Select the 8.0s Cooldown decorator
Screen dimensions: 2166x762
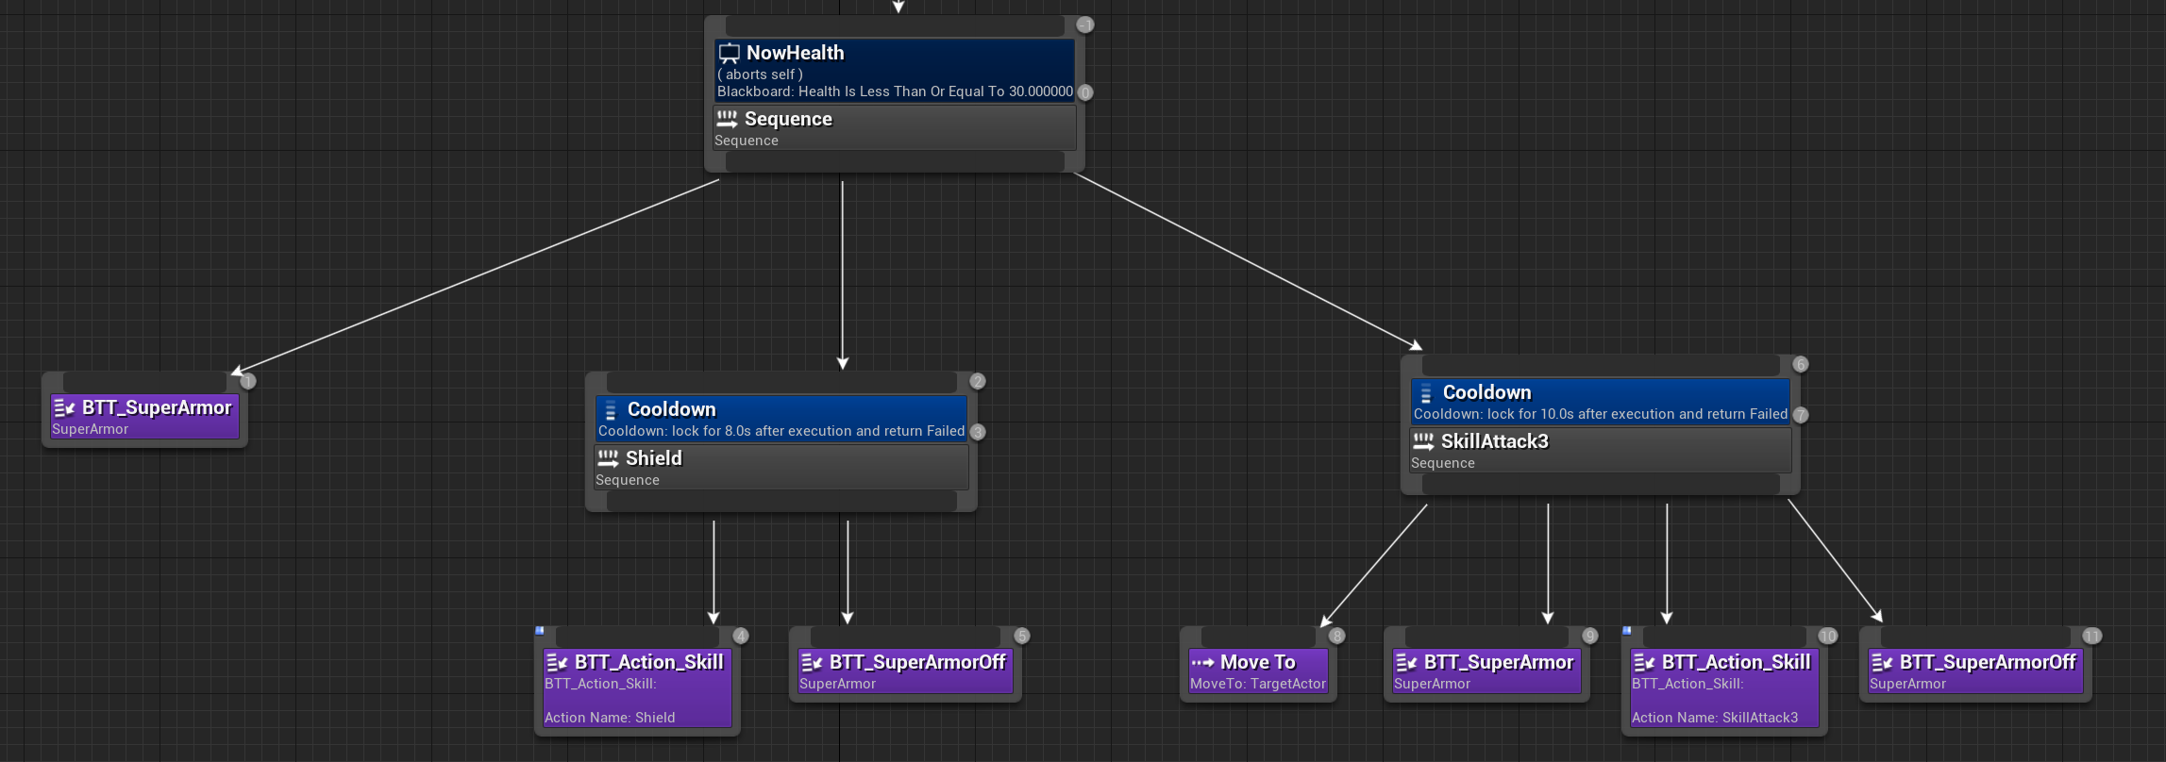781,418
